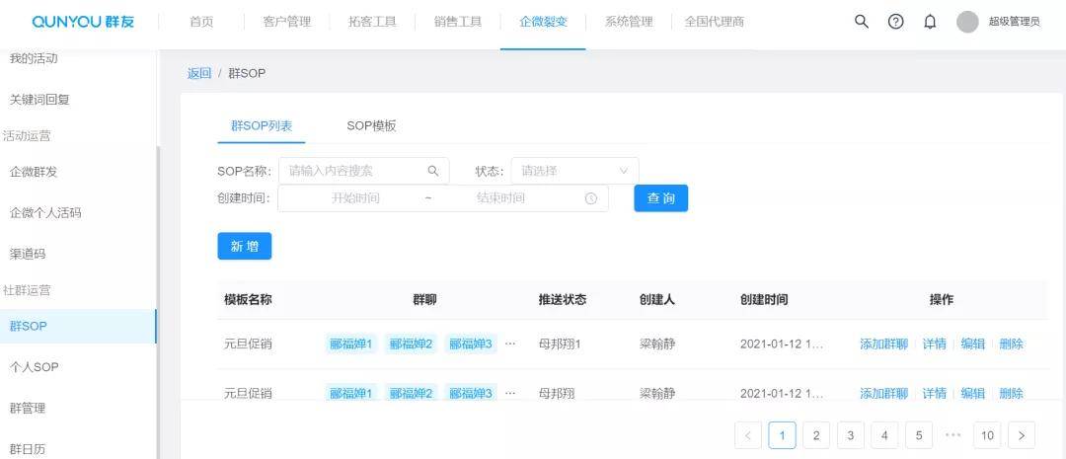This screenshot has height=459, width=1066.
Task: Click the 返回 breadcrumb link
Action: tap(199, 73)
